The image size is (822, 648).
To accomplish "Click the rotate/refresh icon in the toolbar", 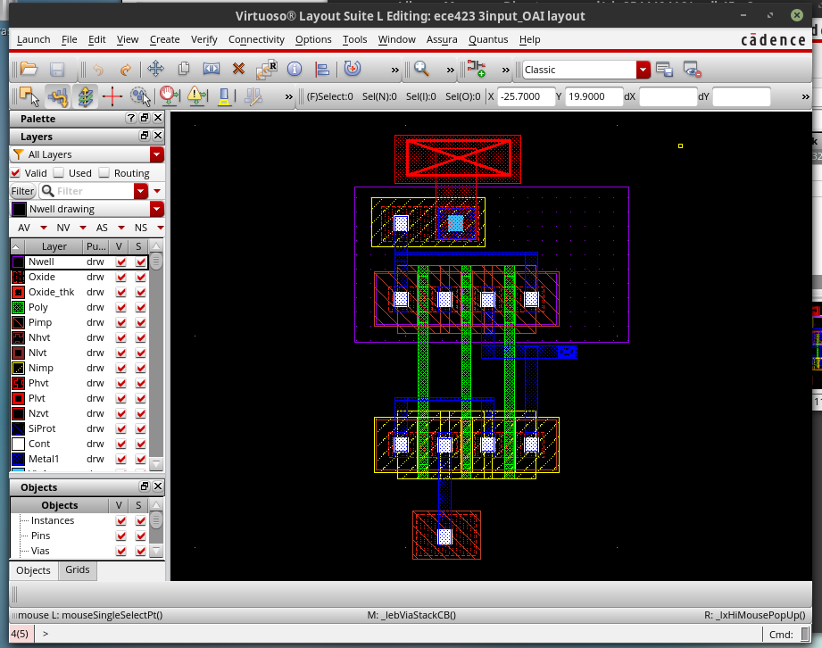I will click(354, 70).
